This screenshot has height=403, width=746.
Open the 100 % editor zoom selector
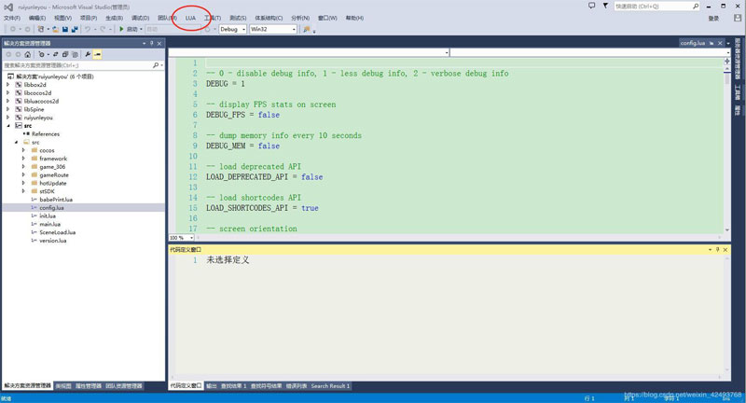[x=182, y=238]
